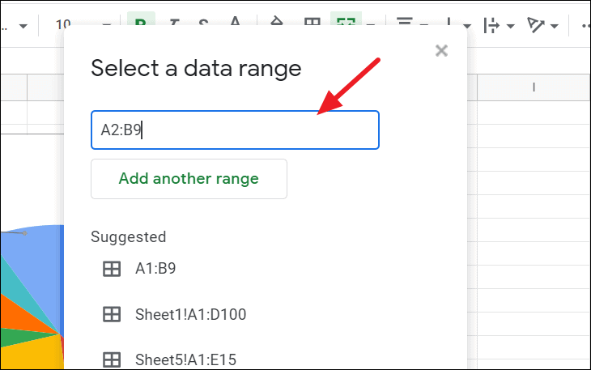Screen dimensions: 591x370
Task: Toggle Italic formatting in toolbar
Action: point(174,22)
